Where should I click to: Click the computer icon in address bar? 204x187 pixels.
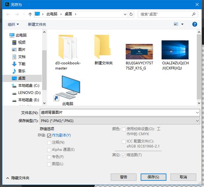pyautogui.click(x=38, y=14)
